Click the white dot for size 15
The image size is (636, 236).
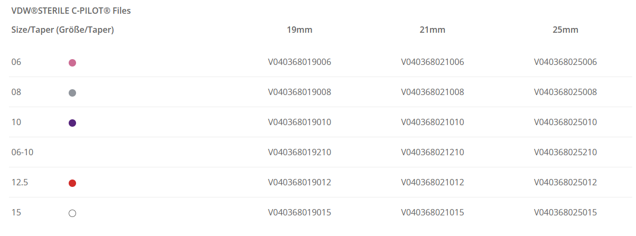tap(72, 213)
